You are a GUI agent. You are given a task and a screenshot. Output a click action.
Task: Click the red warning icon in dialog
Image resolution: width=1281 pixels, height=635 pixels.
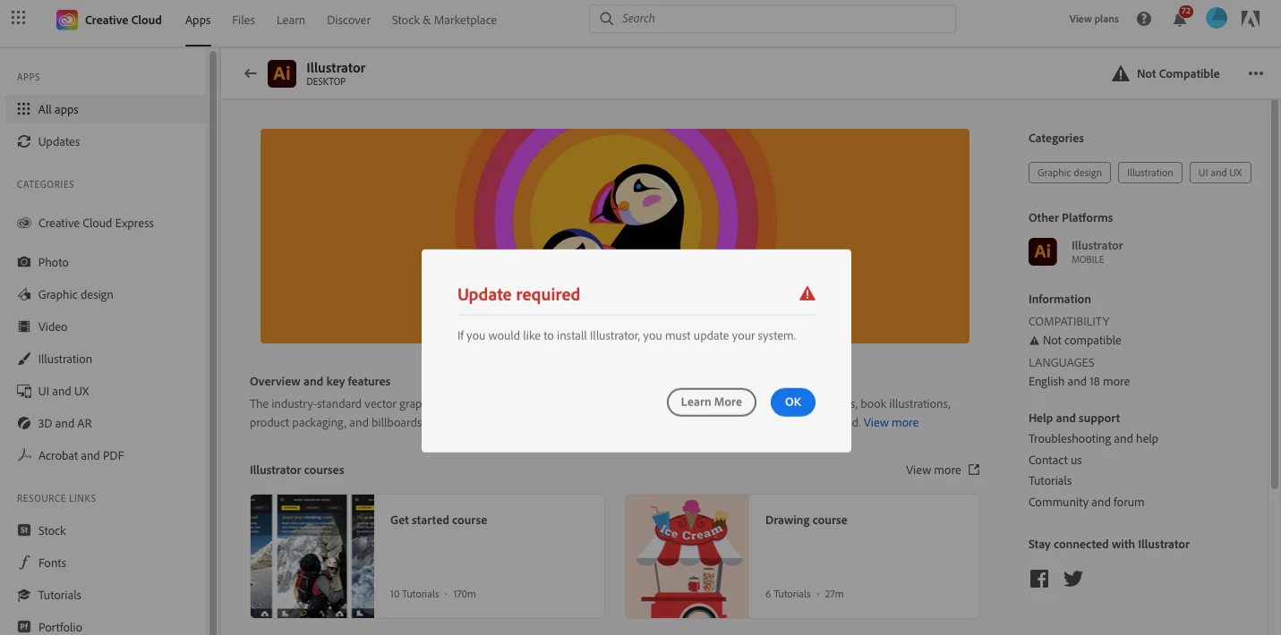[x=807, y=293]
